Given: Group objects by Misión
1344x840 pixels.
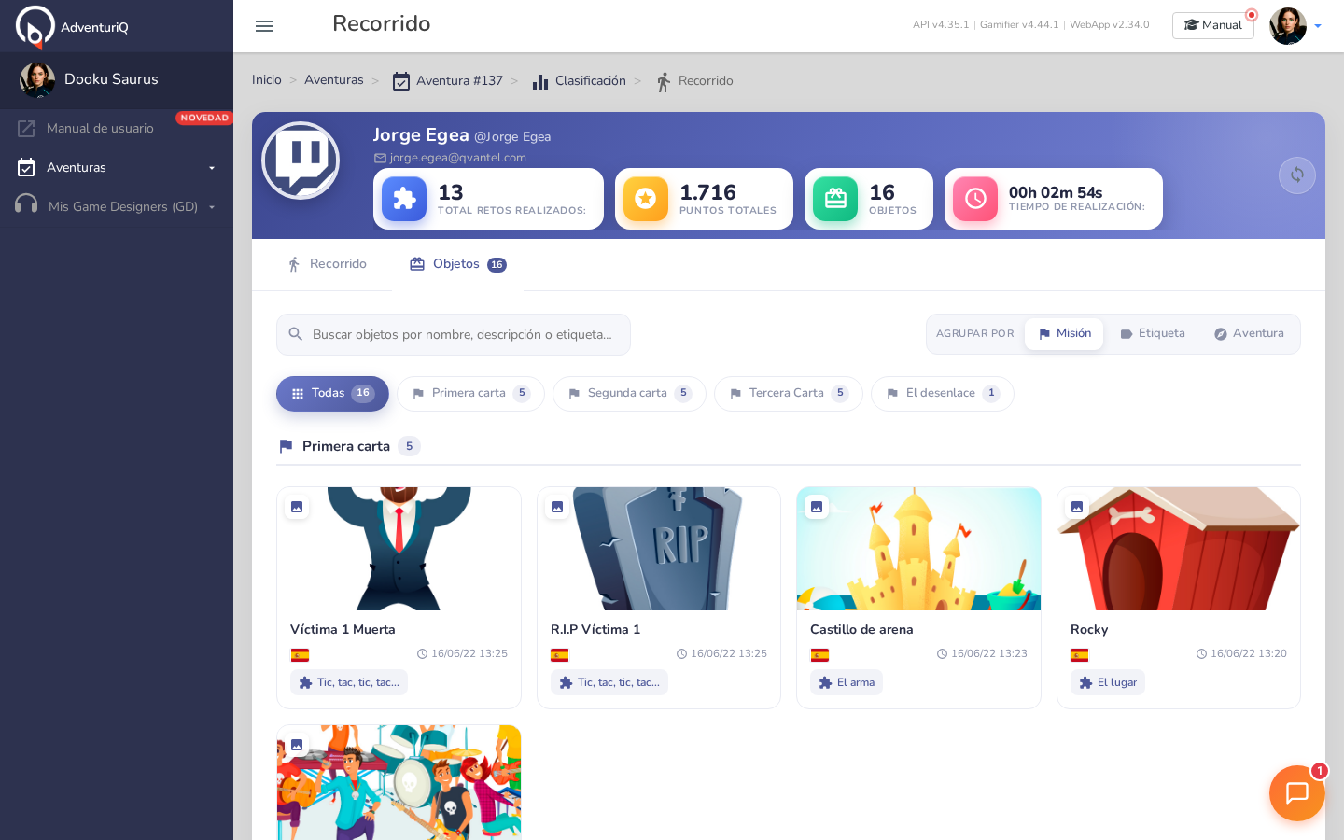Looking at the screenshot, I should click(x=1064, y=334).
